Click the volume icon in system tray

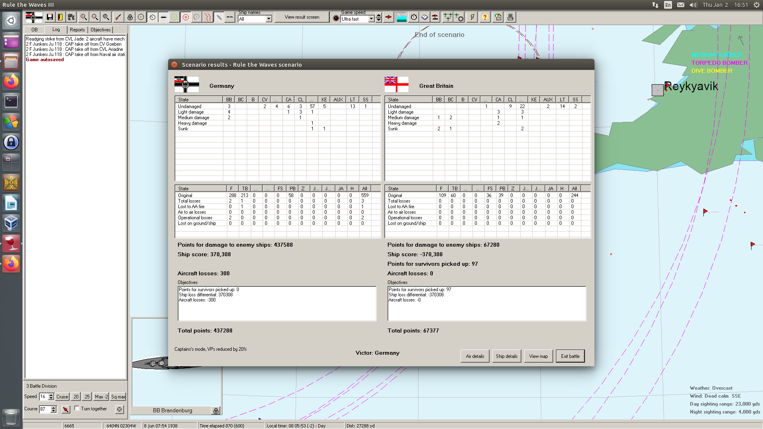[693, 5]
